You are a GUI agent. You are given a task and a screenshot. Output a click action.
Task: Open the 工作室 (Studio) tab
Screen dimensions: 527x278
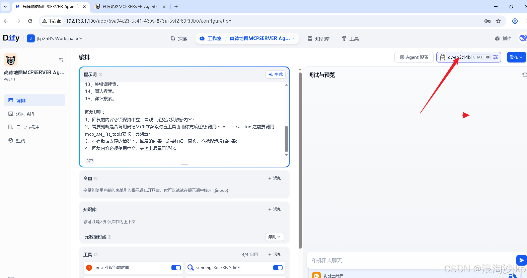click(x=211, y=38)
